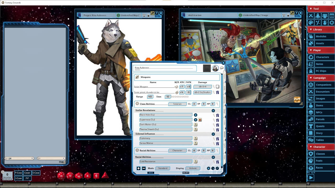Open the calendar tool
The image size is (335, 188).
[331, 15]
